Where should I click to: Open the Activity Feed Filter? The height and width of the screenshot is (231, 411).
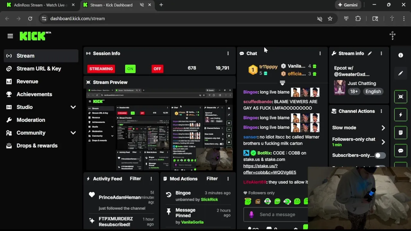tap(135, 179)
